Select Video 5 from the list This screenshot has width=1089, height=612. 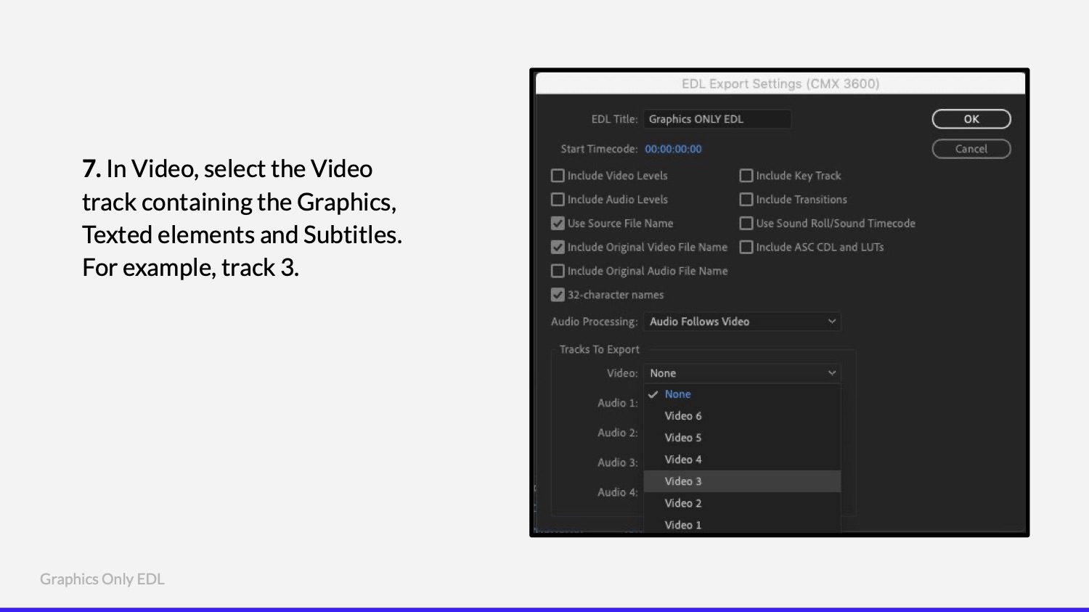point(742,438)
